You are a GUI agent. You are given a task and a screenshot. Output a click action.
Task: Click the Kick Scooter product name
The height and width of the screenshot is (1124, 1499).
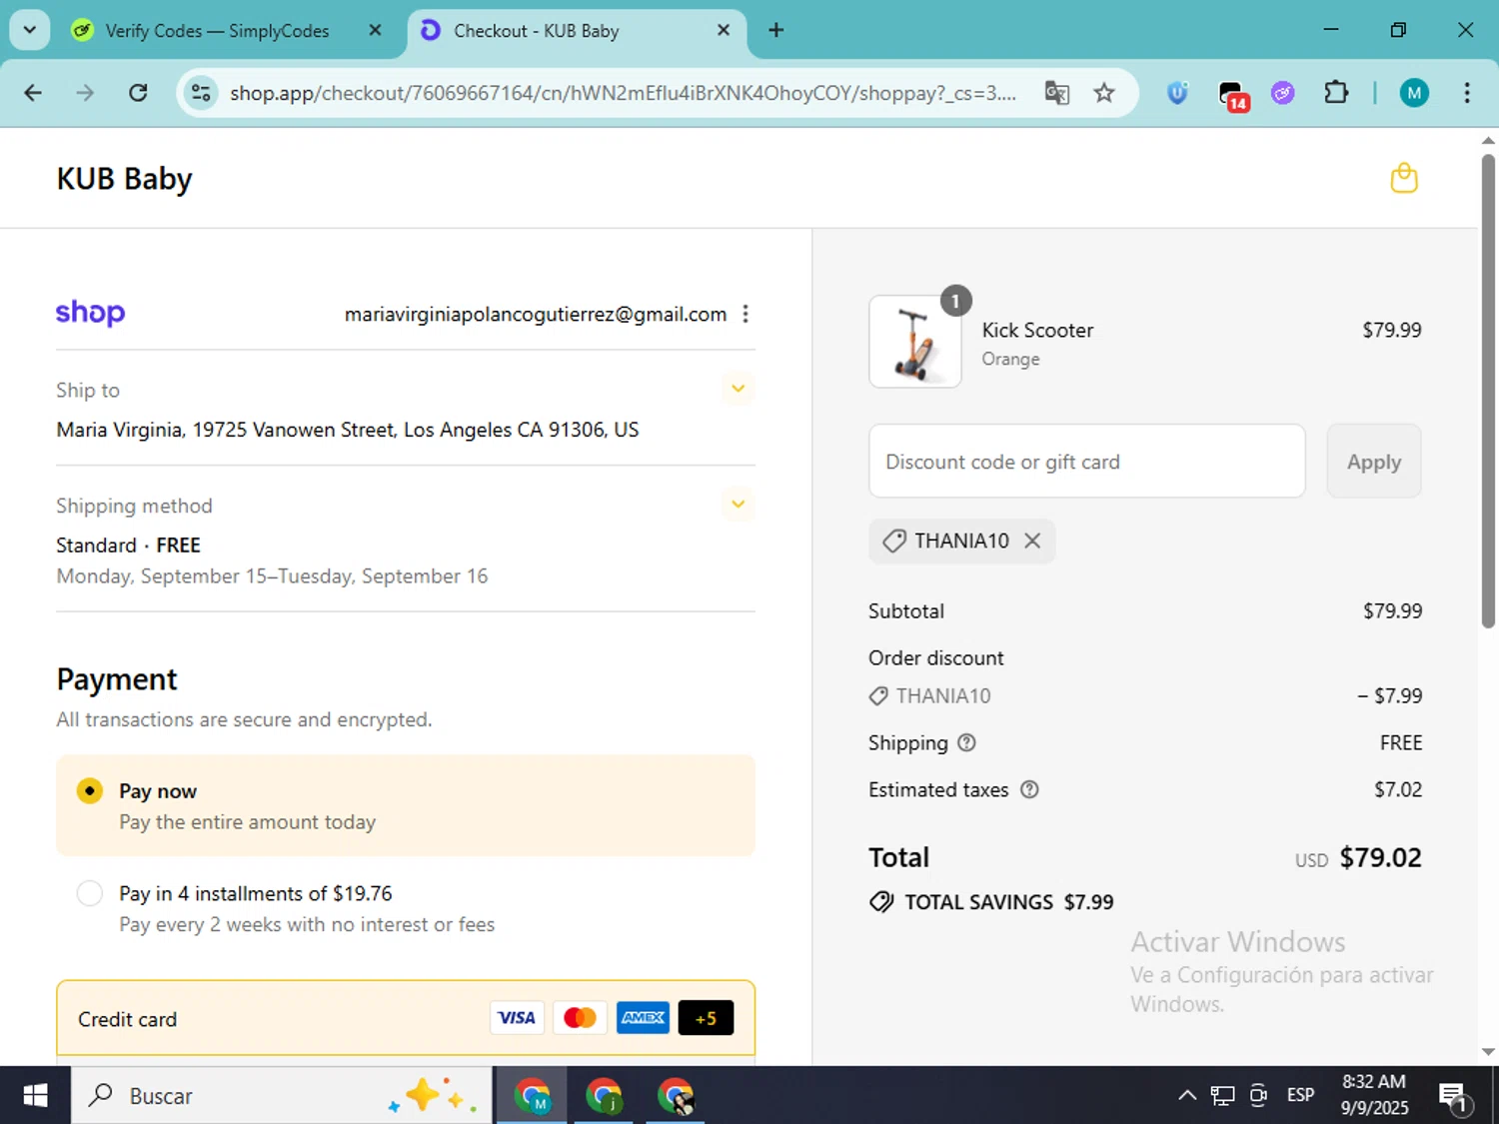[1037, 330]
